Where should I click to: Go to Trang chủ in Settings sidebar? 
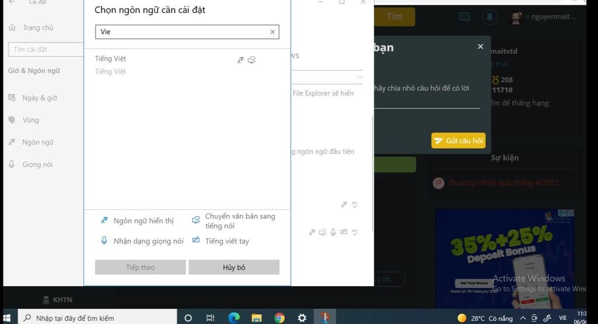32,28
